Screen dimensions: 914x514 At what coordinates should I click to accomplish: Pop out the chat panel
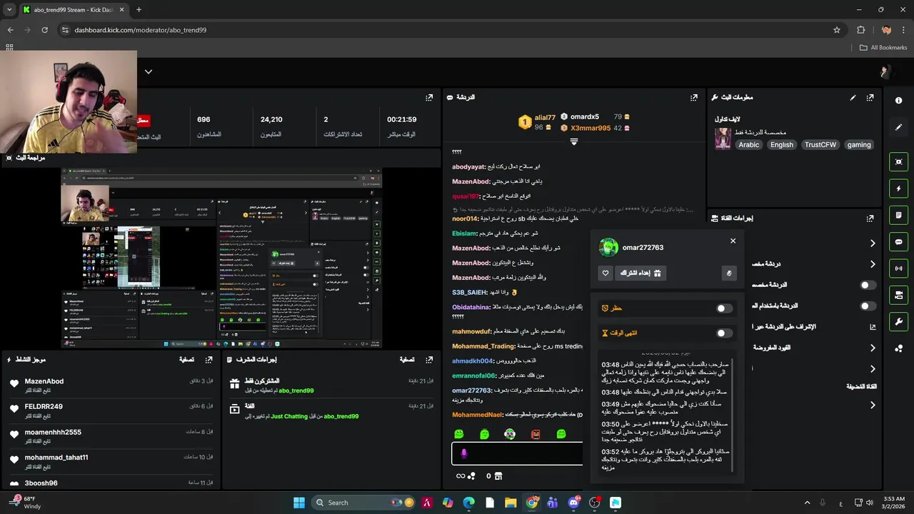point(693,97)
